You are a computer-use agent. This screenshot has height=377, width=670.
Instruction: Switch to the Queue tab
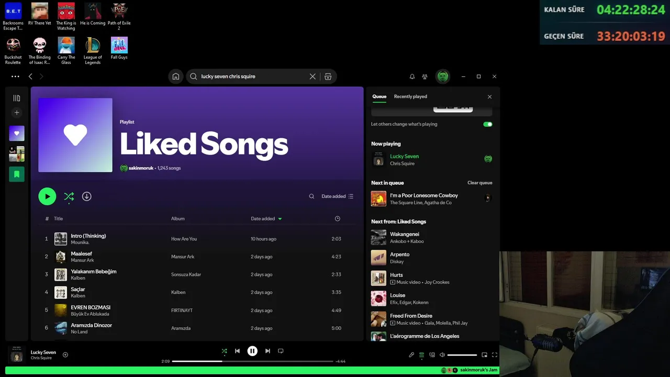point(379,97)
